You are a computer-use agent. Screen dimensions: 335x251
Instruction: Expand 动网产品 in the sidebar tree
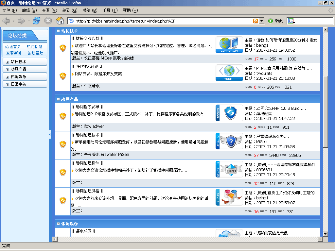(7, 70)
